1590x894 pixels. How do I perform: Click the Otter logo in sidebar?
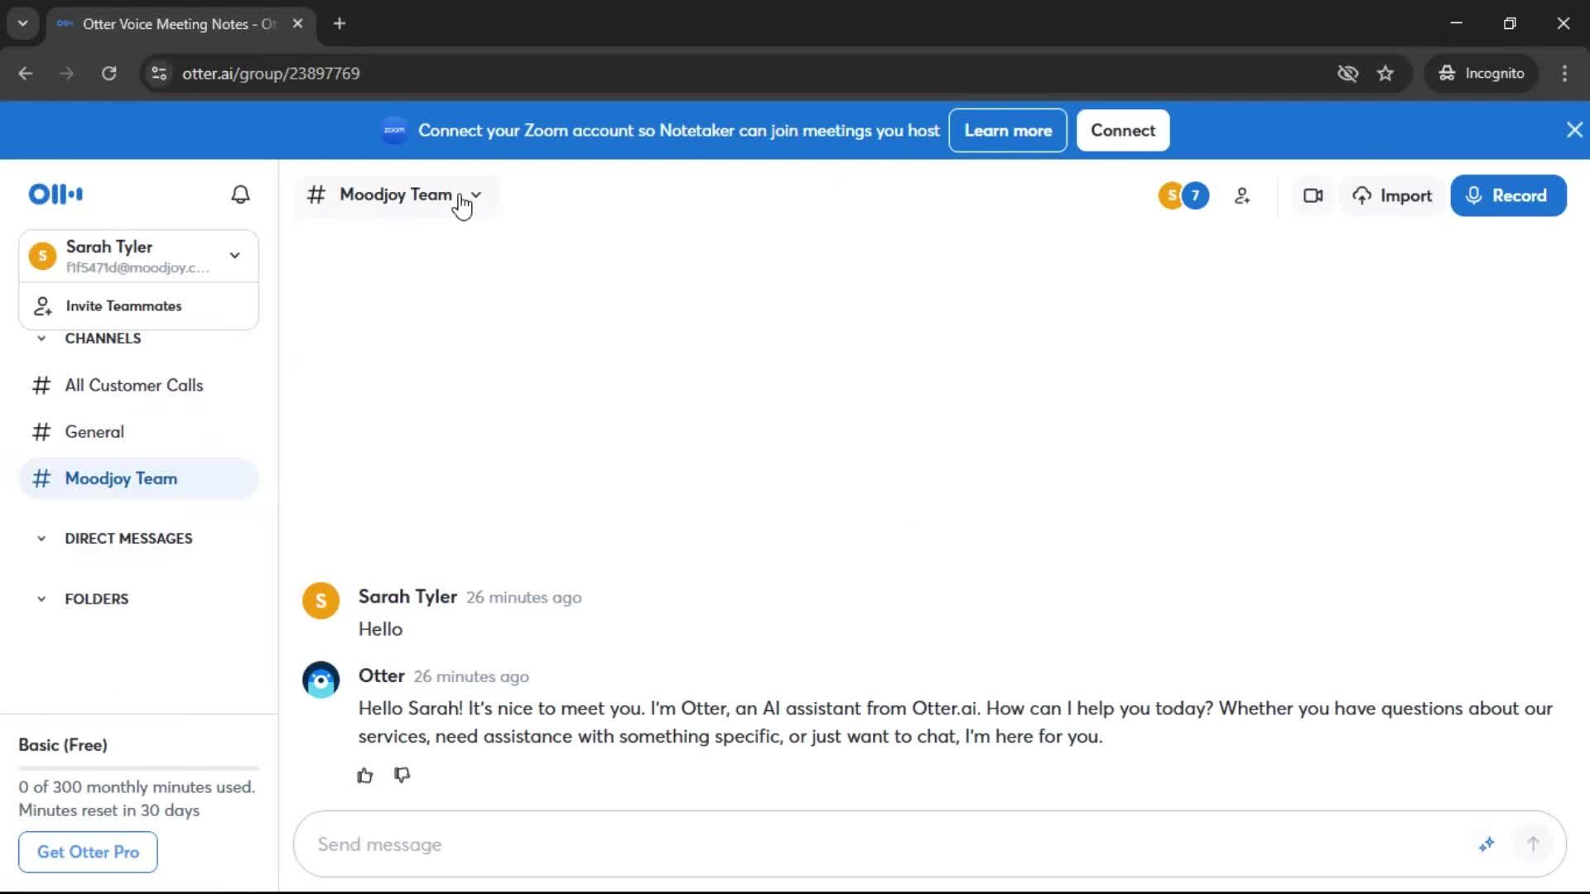pos(55,195)
